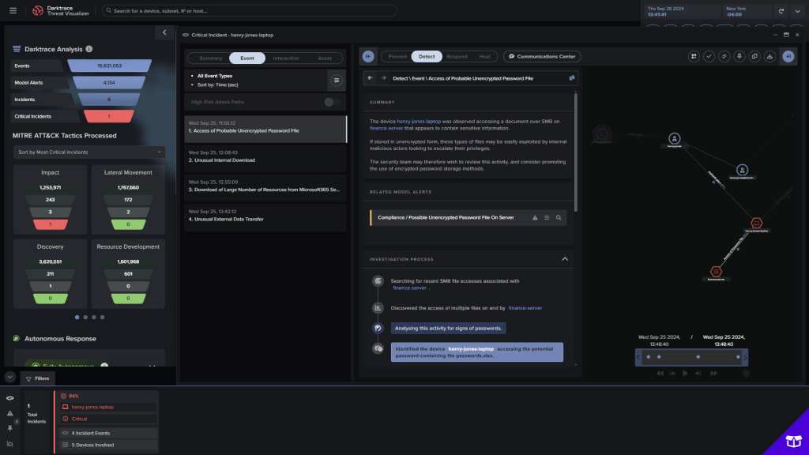Click the download incident report icon
The width and height of the screenshot is (809, 455).
point(769,56)
